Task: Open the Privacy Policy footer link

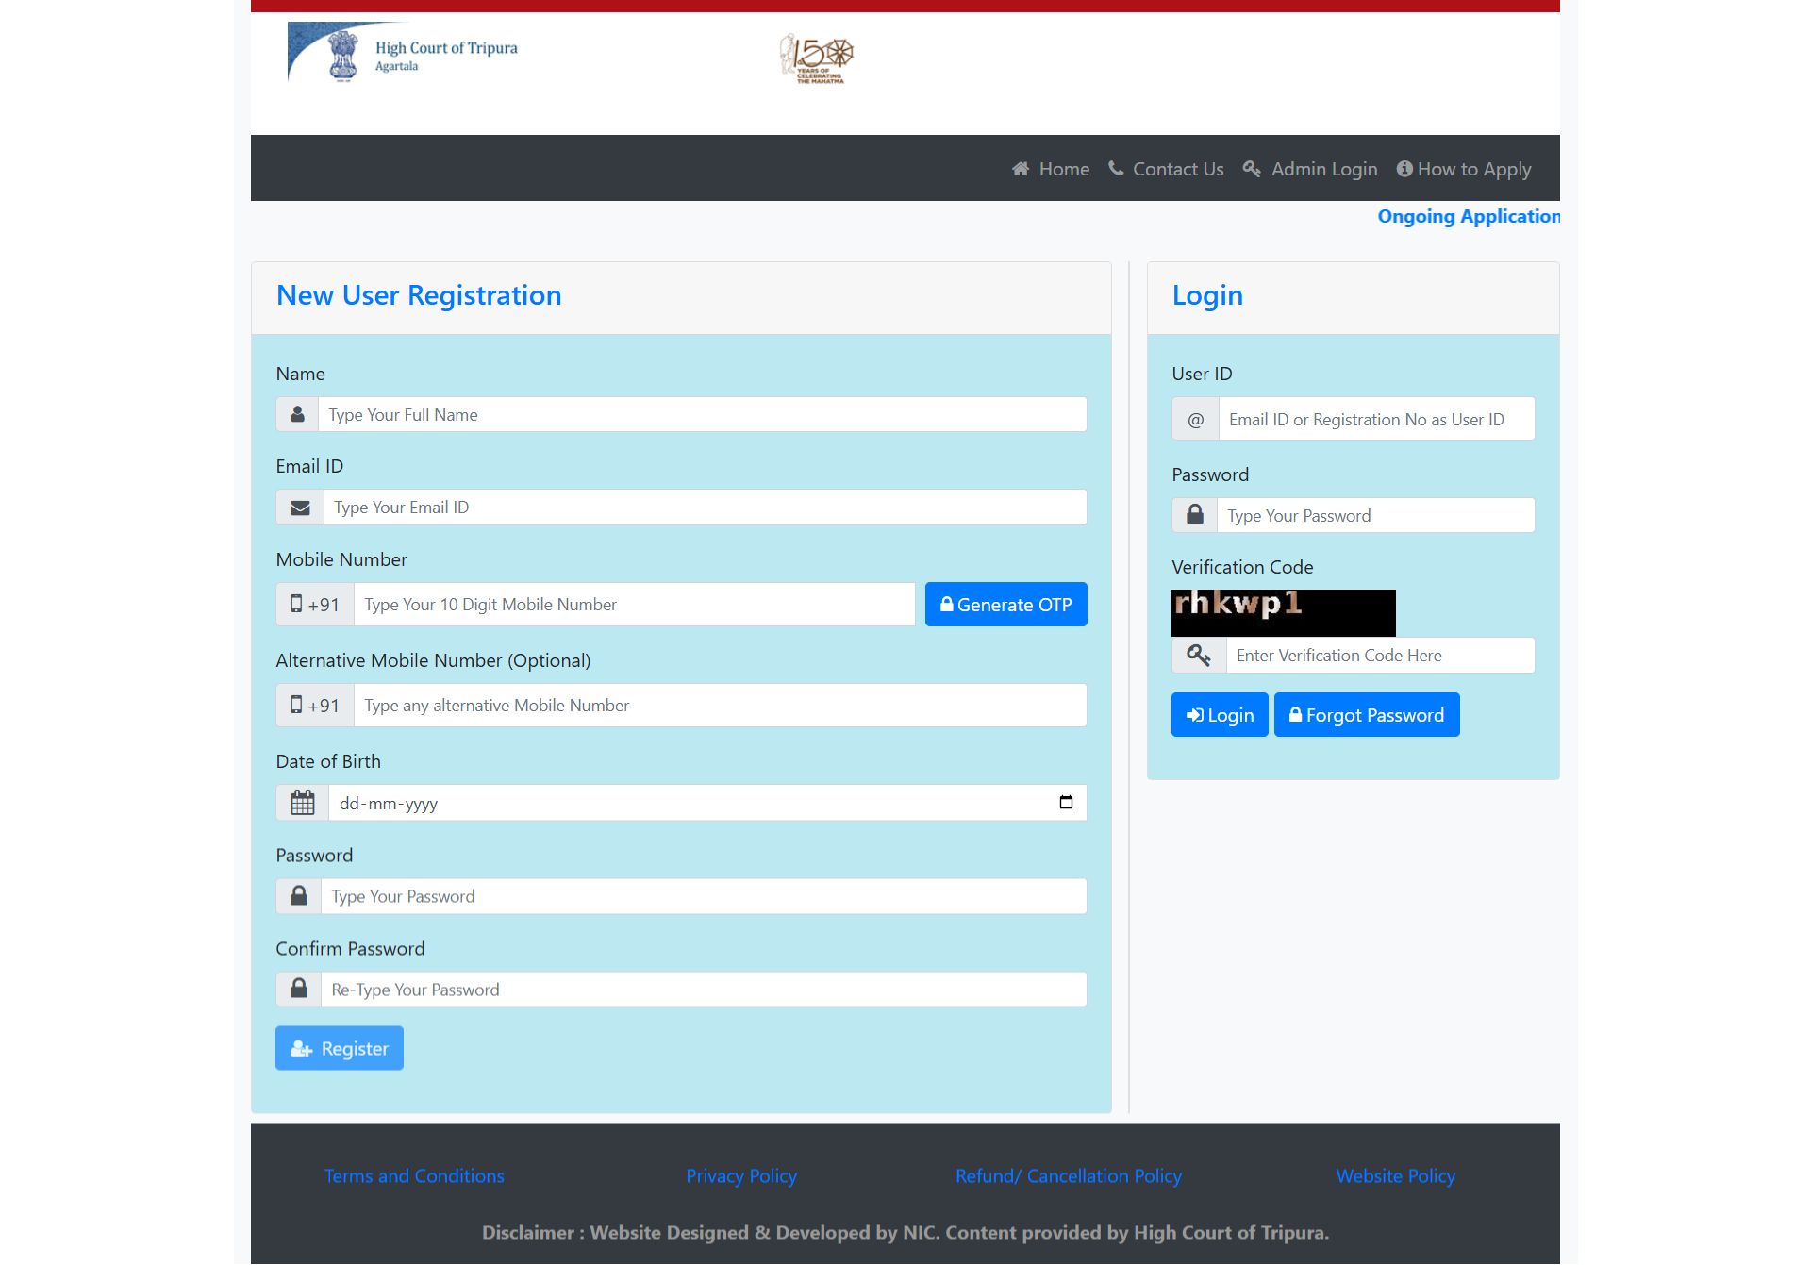Action: 741,1176
